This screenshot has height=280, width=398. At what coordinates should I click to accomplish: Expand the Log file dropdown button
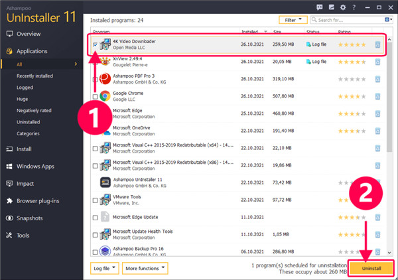105,268
